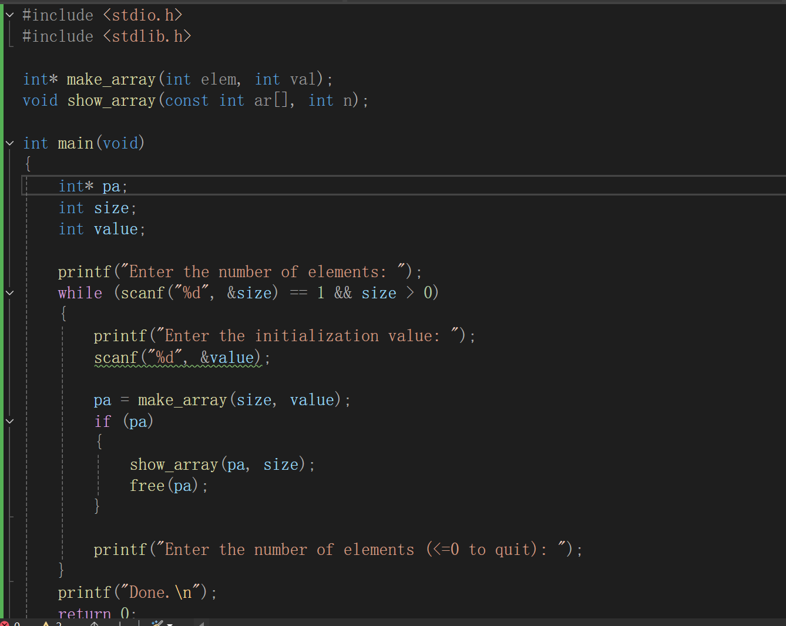Click make_array in the pa assignment line
786x626 pixels.
tap(182, 400)
